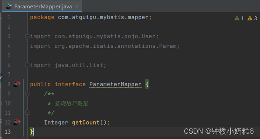Click the Integer return type

pos(56,122)
